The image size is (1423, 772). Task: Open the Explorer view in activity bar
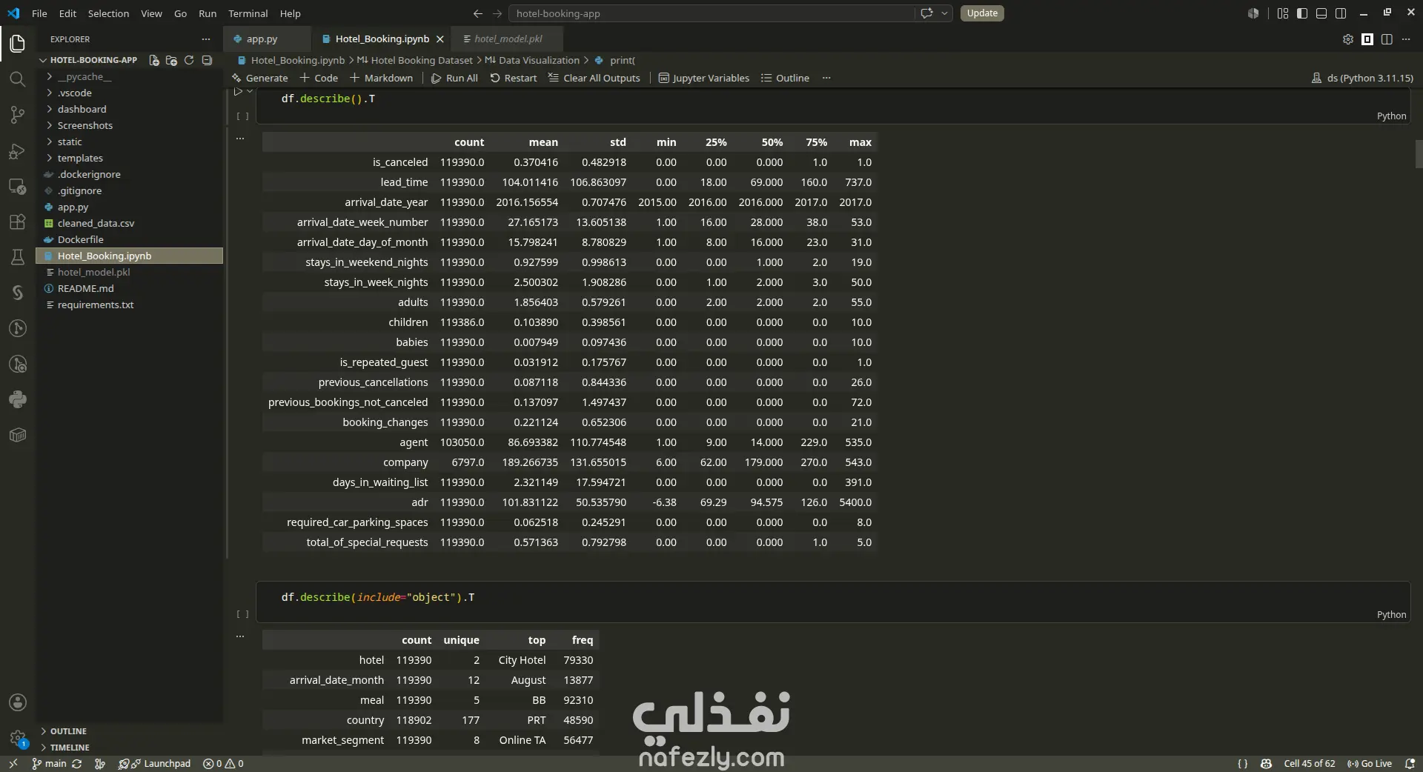(18, 44)
